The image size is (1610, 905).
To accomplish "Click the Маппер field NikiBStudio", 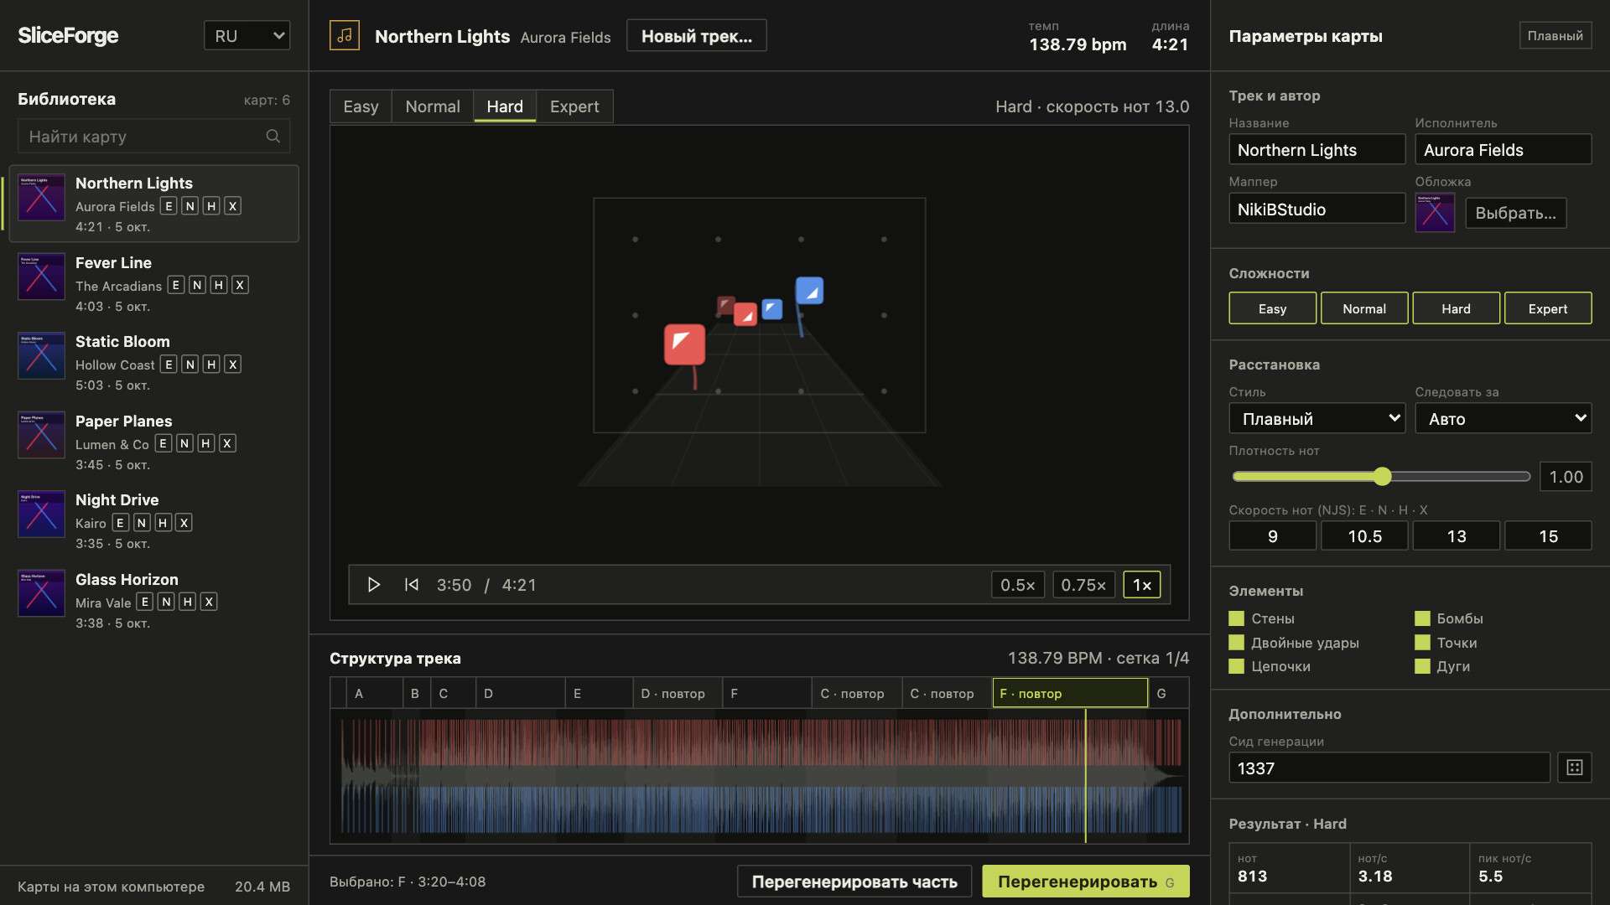I will point(1317,209).
